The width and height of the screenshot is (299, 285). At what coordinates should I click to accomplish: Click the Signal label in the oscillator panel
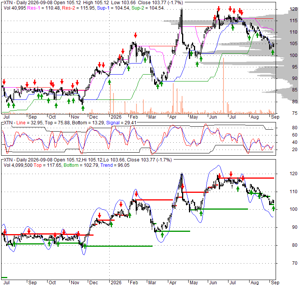113,123
